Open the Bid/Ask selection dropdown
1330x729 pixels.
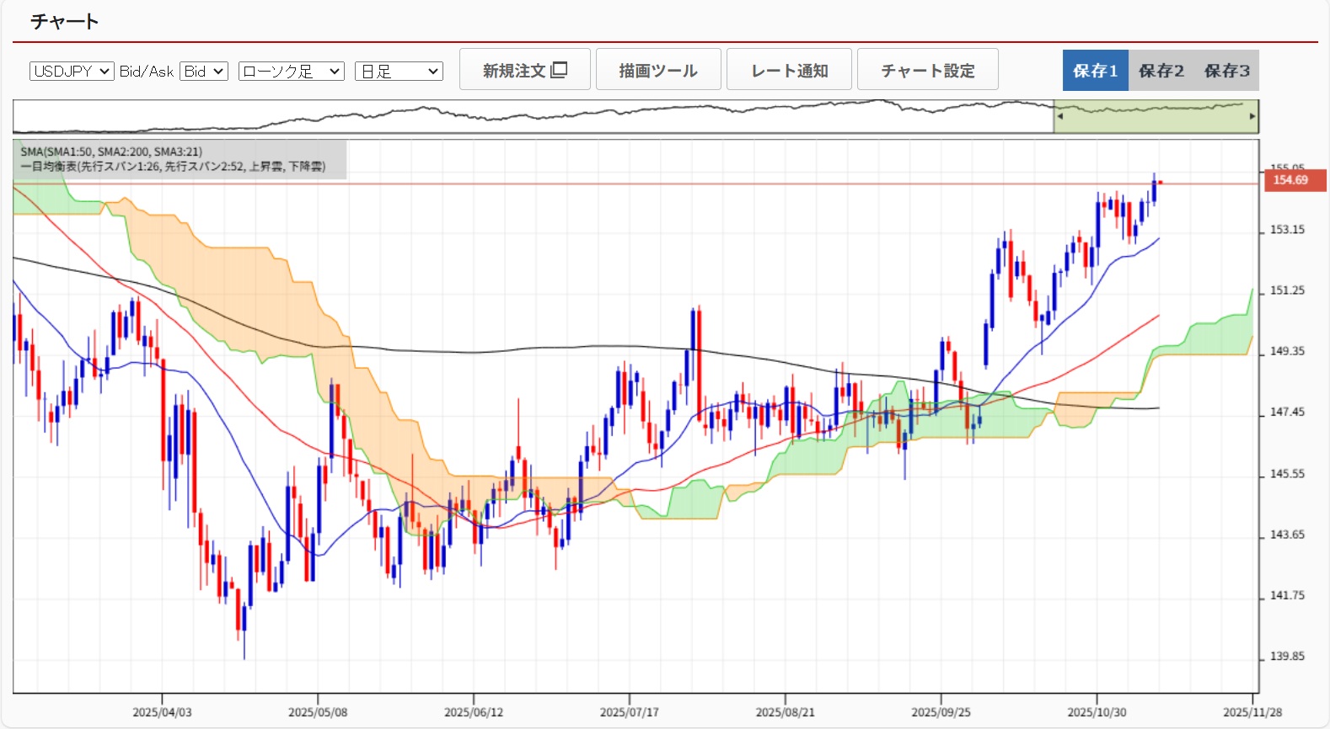pyautogui.click(x=204, y=72)
